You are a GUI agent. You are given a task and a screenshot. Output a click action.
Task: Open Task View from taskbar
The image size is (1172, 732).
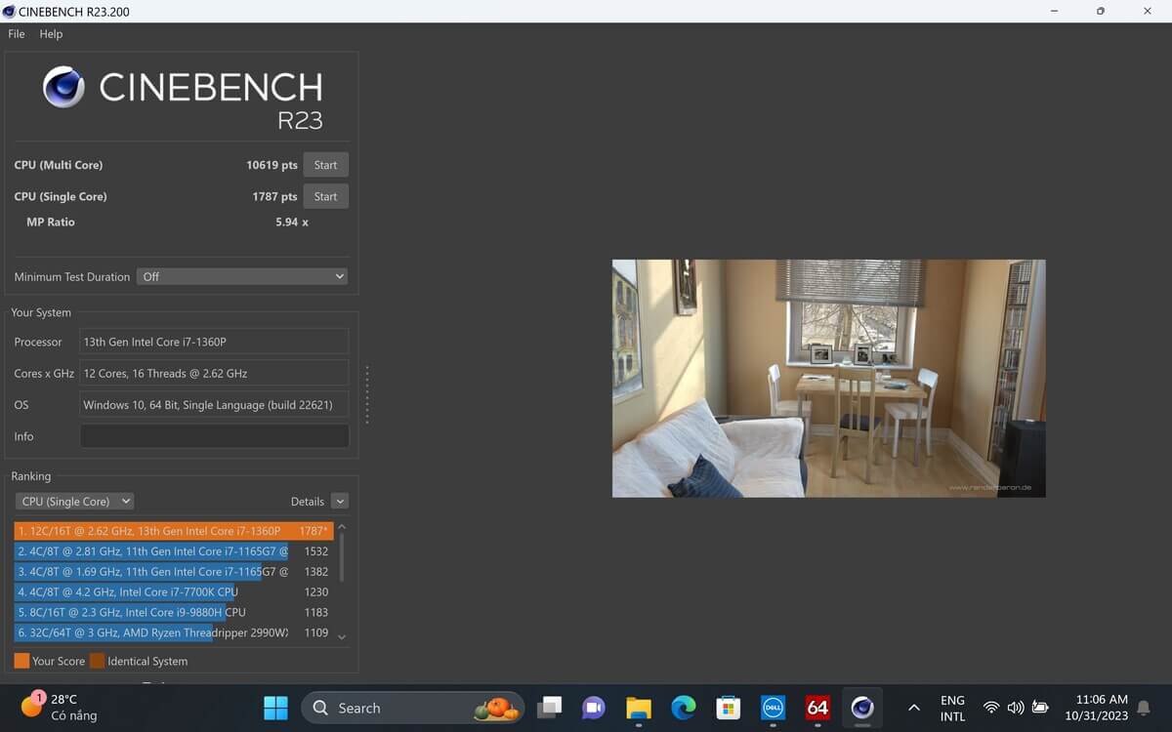[550, 708]
